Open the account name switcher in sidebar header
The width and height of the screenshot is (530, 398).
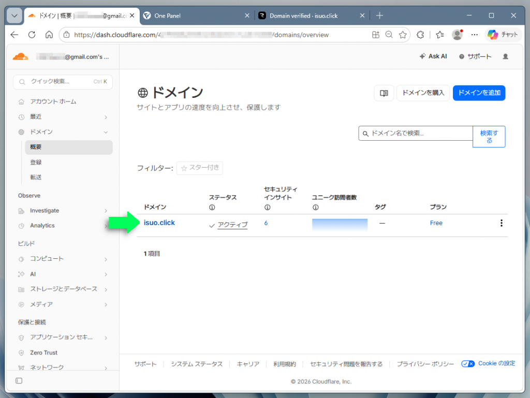[72, 57]
